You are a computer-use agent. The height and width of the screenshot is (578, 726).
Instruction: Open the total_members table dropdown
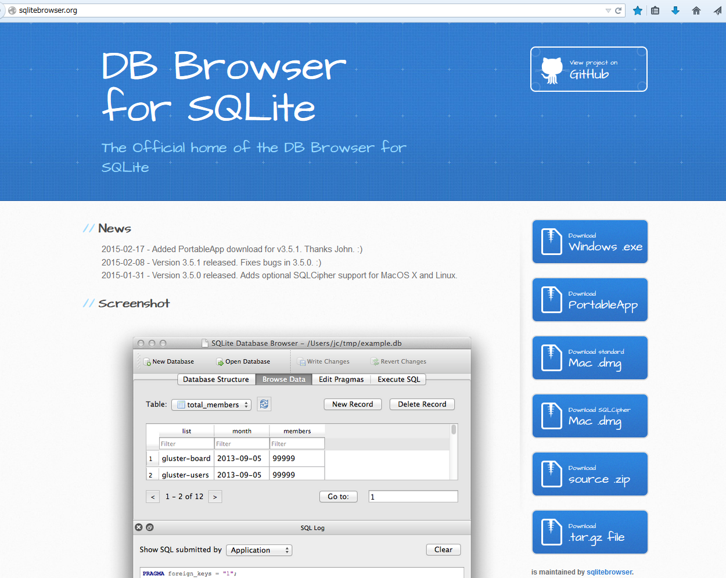click(211, 404)
